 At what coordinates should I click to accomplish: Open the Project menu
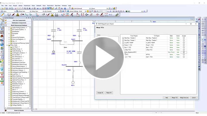coord(15,6)
